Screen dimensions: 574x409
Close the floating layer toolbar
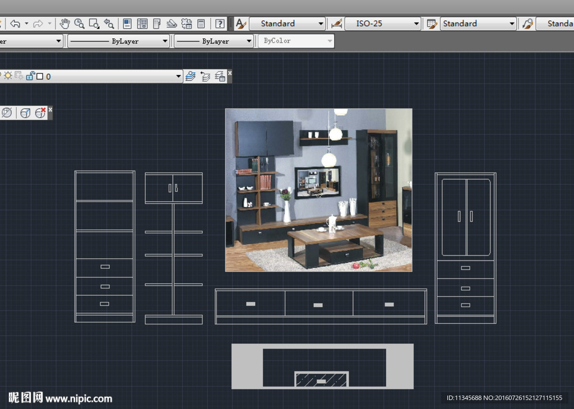[x=230, y=73]
